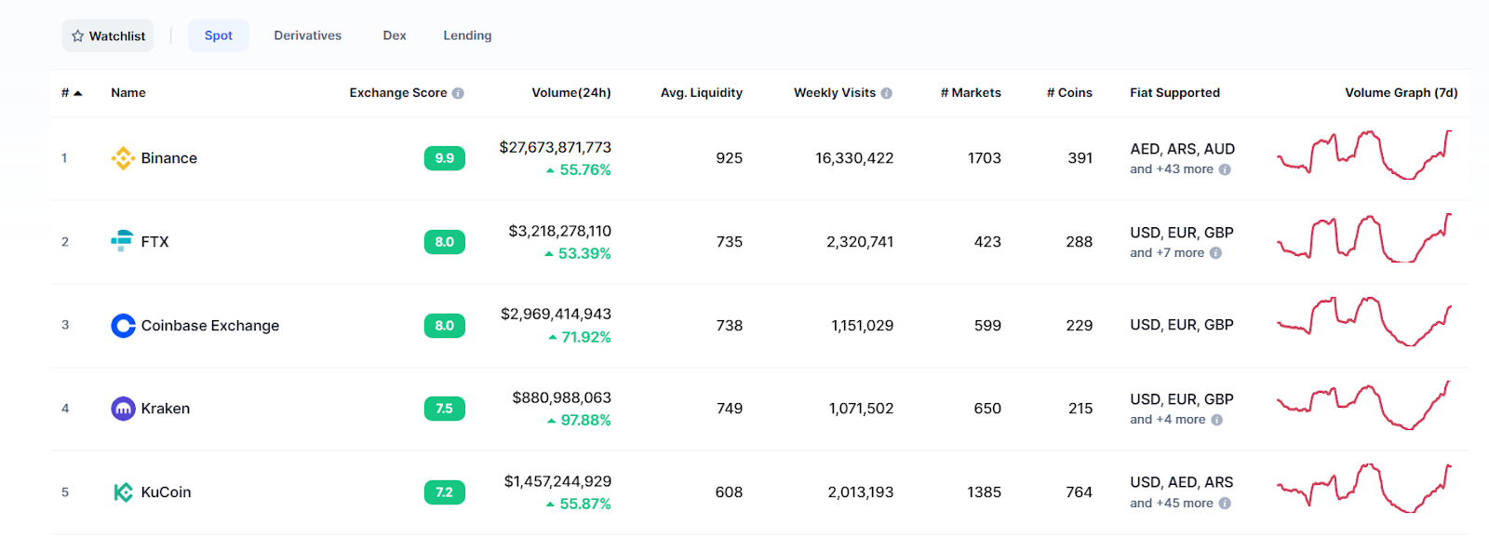Click FTX weekly visits 2,320,741
This screenshot has width=1489, height=538.
(860, 242)
